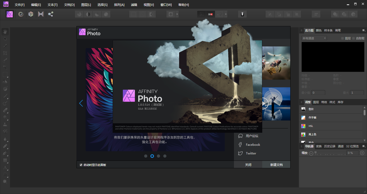Select the Zoom magnifier tool
The image size is (367, 194).
click(5, 182)
